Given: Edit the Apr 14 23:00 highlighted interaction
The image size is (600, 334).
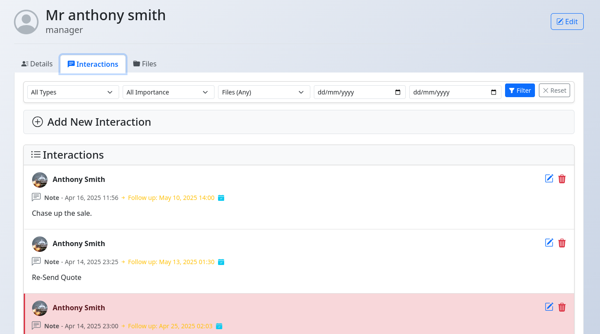Looking at the screenshot, I should (x=549, y=307).
